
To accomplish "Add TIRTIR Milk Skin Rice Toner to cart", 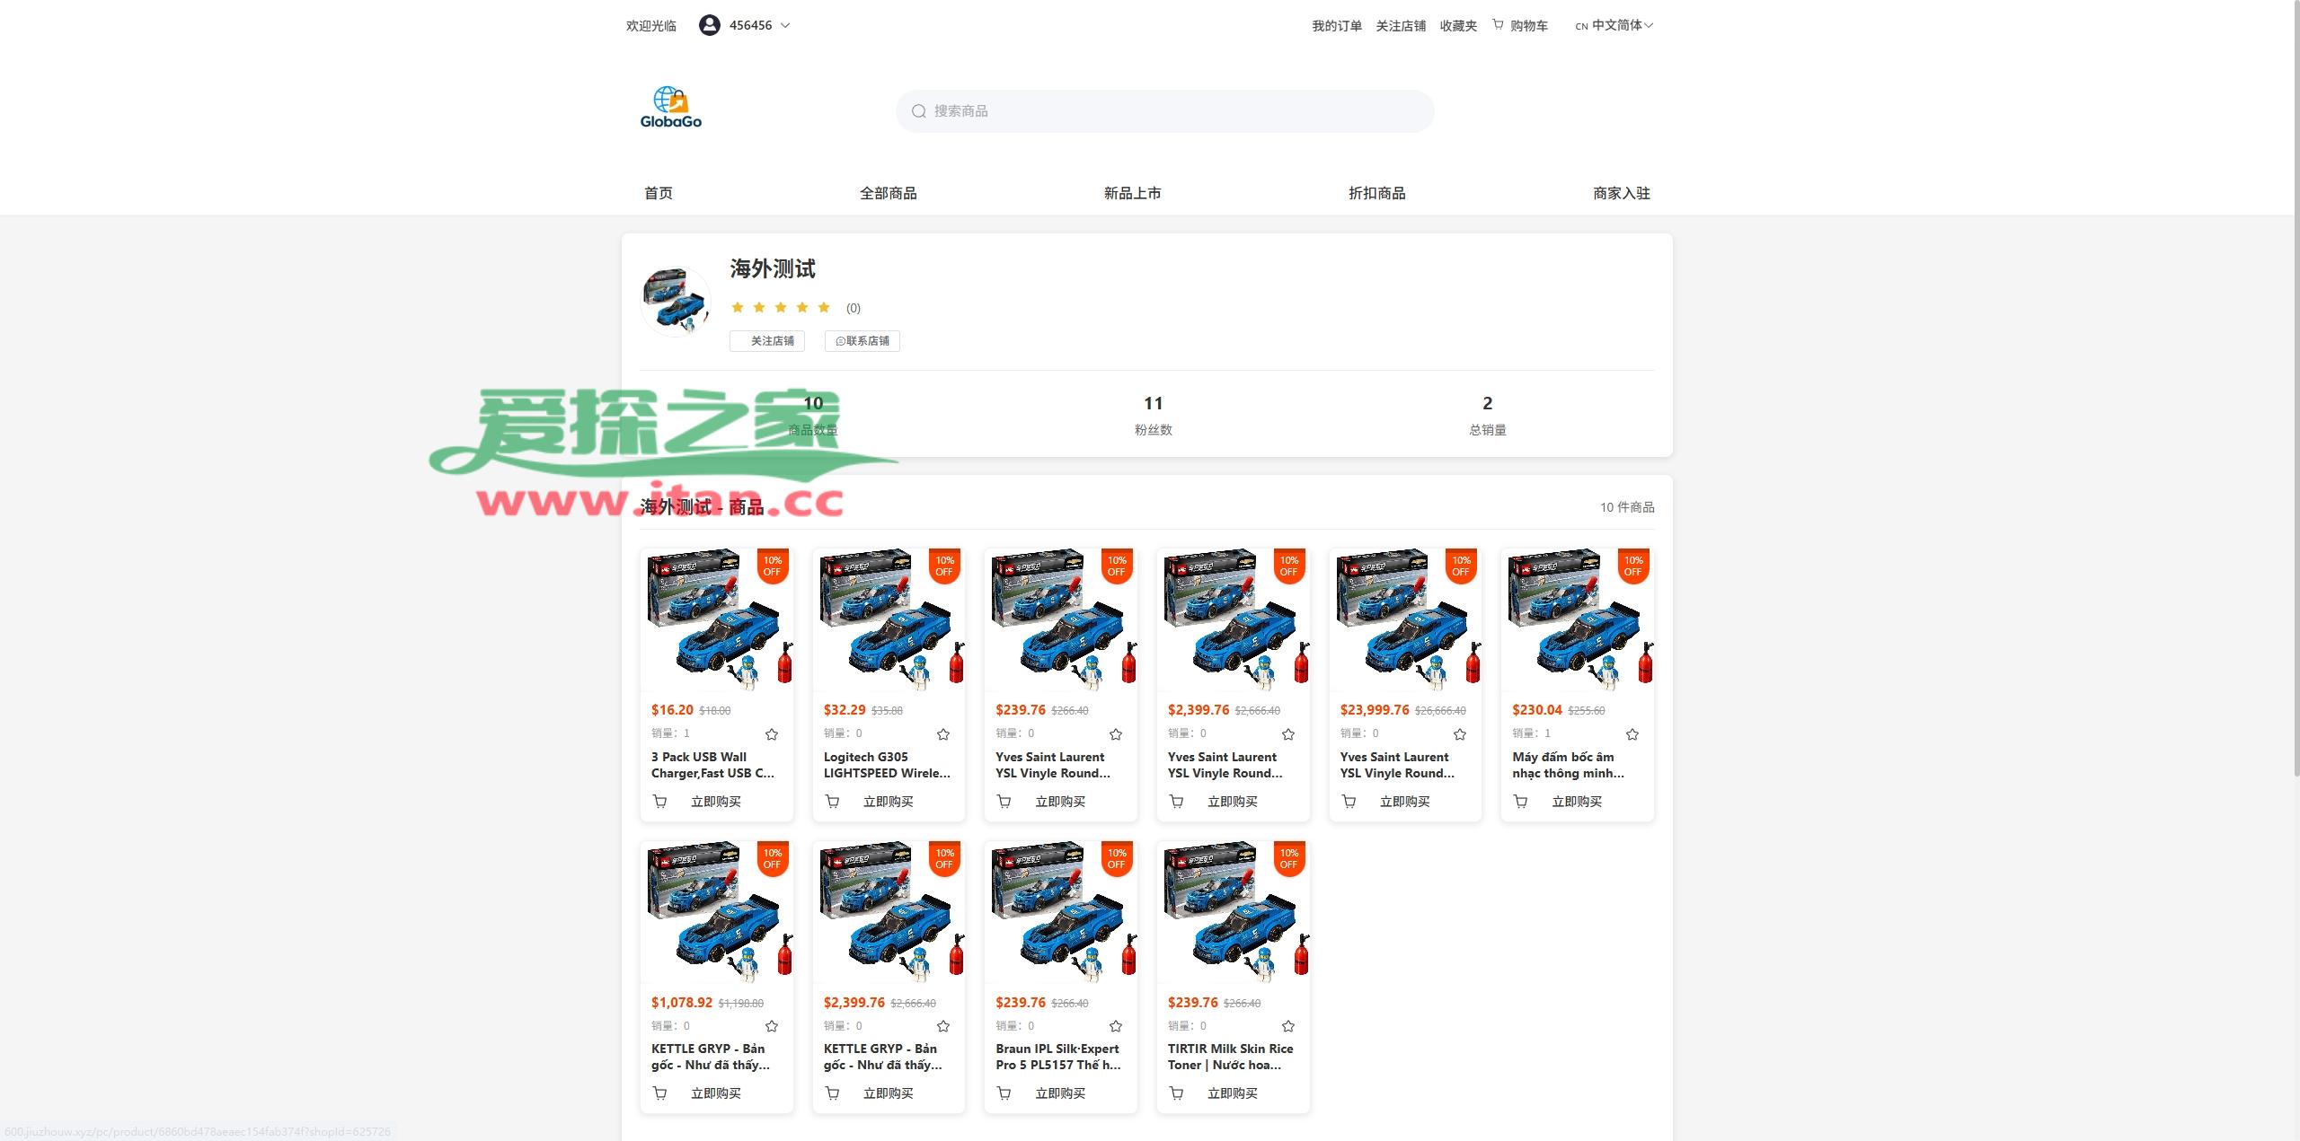I will pos(1176,1093).
